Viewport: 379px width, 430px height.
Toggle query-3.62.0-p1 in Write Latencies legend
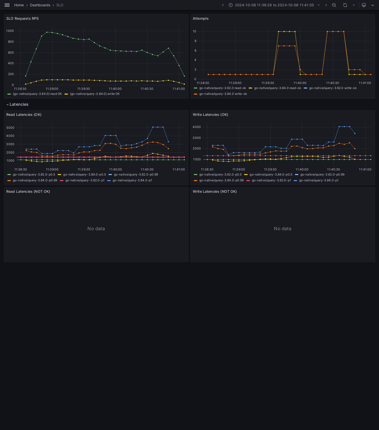(271, 180)
